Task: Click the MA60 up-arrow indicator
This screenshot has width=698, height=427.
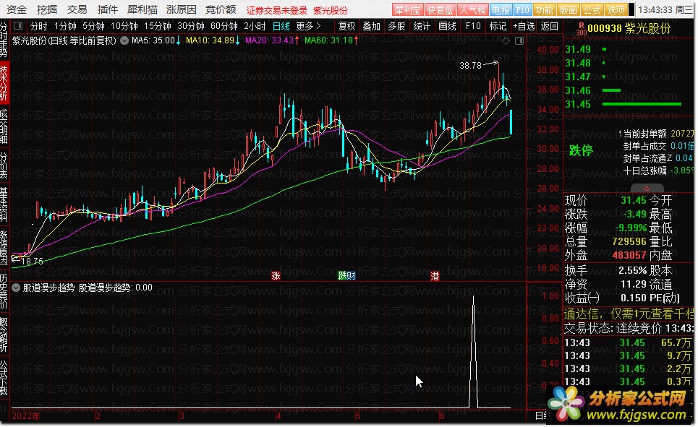Action: click(356, 40)
